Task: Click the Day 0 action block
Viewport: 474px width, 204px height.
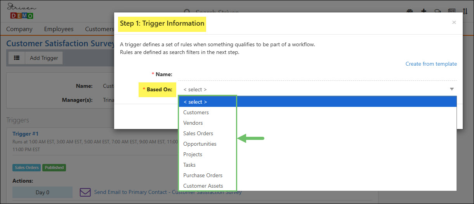Action: (42, 192)
